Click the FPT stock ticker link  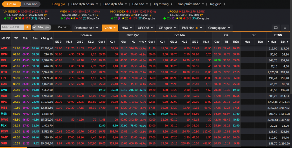pyautogui.click(x=4, y=78)
